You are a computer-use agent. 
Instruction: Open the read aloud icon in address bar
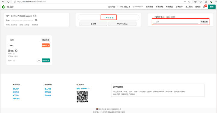pos(185,2)
